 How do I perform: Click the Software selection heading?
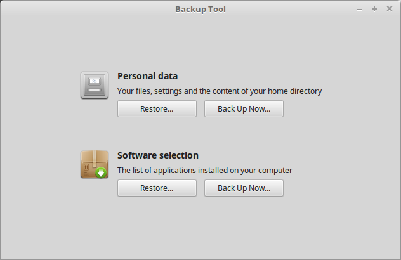[158, 155]
